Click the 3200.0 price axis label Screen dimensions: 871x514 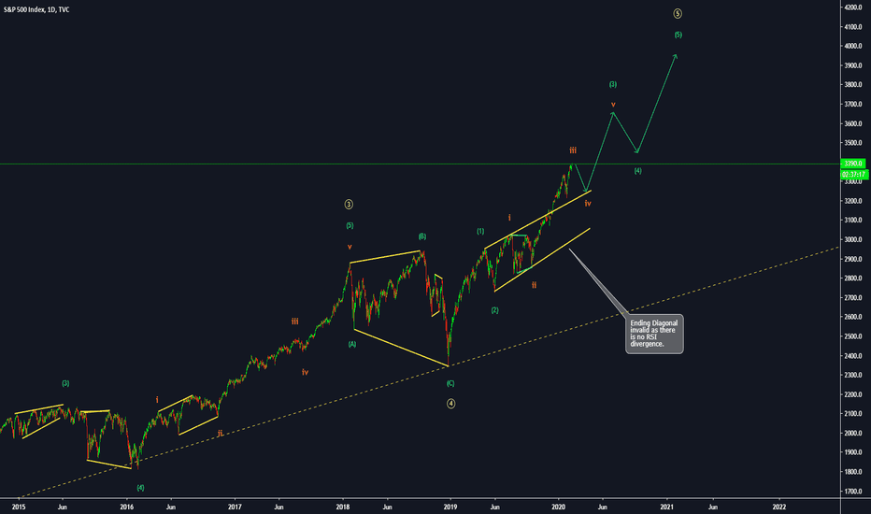coord(853,201)
